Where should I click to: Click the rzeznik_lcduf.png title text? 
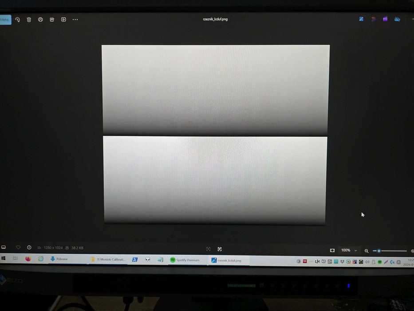click(215, 19)
